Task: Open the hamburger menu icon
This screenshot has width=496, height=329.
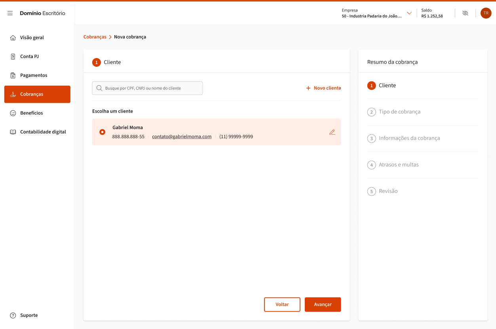Action: click(x=10, y=13)
